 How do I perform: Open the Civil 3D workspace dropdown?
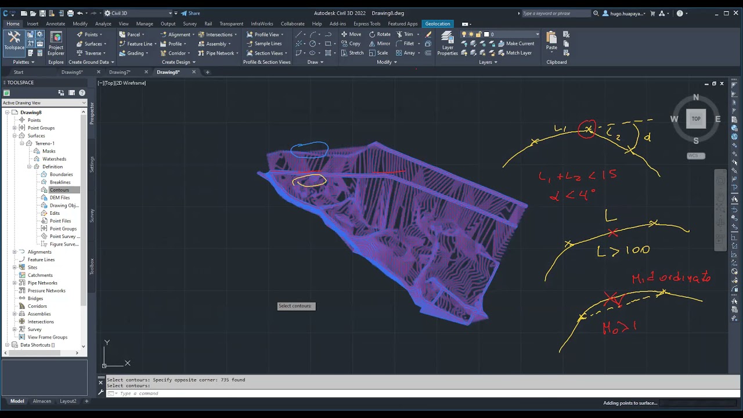[x=138, y=13]
